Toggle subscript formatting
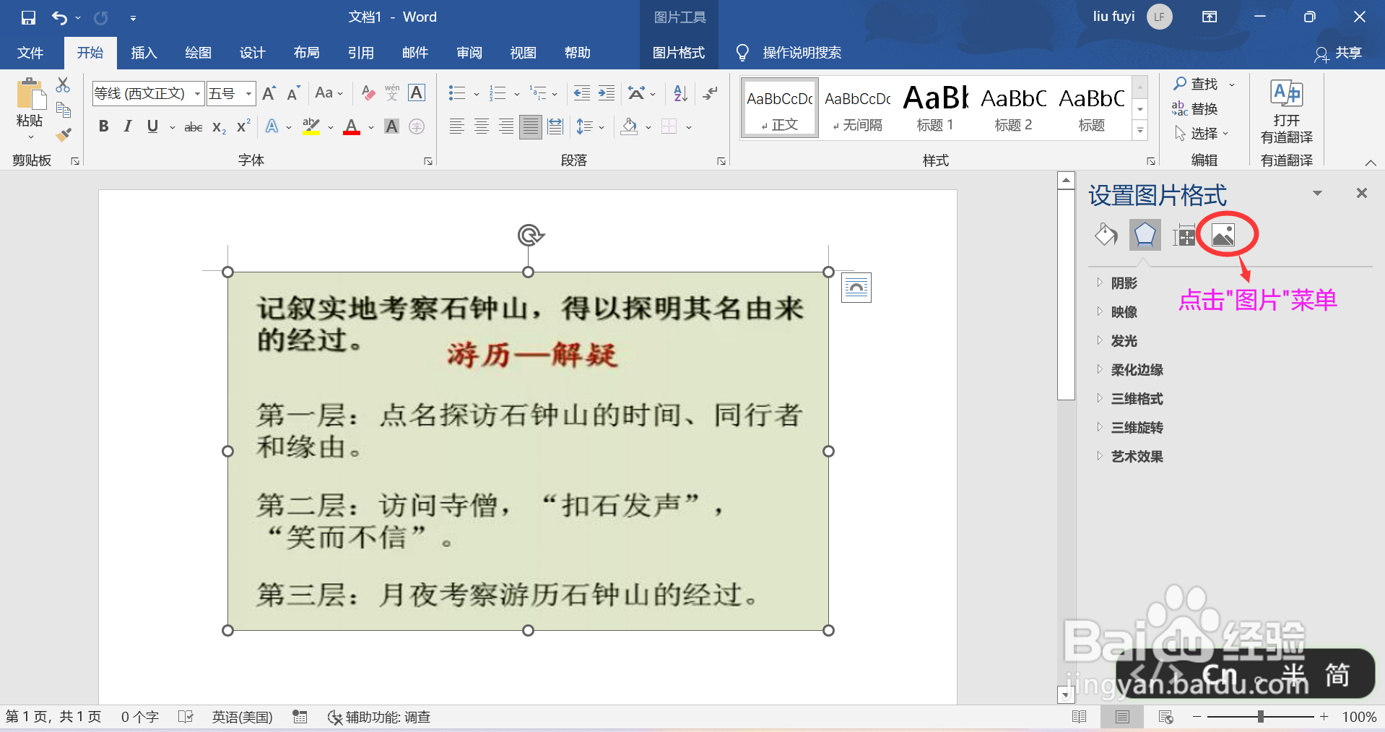Screen dimensions: 1385x732 217,127
